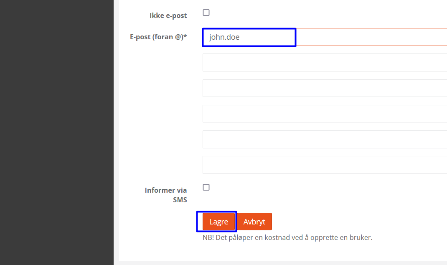Select the empty field just above Informer via SMS

(325, 165)
